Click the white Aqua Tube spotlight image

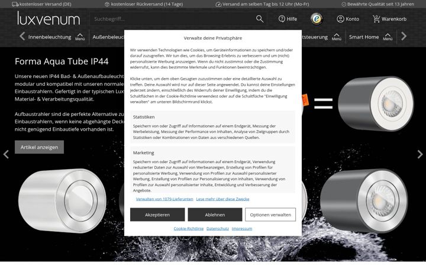[62, 201]
